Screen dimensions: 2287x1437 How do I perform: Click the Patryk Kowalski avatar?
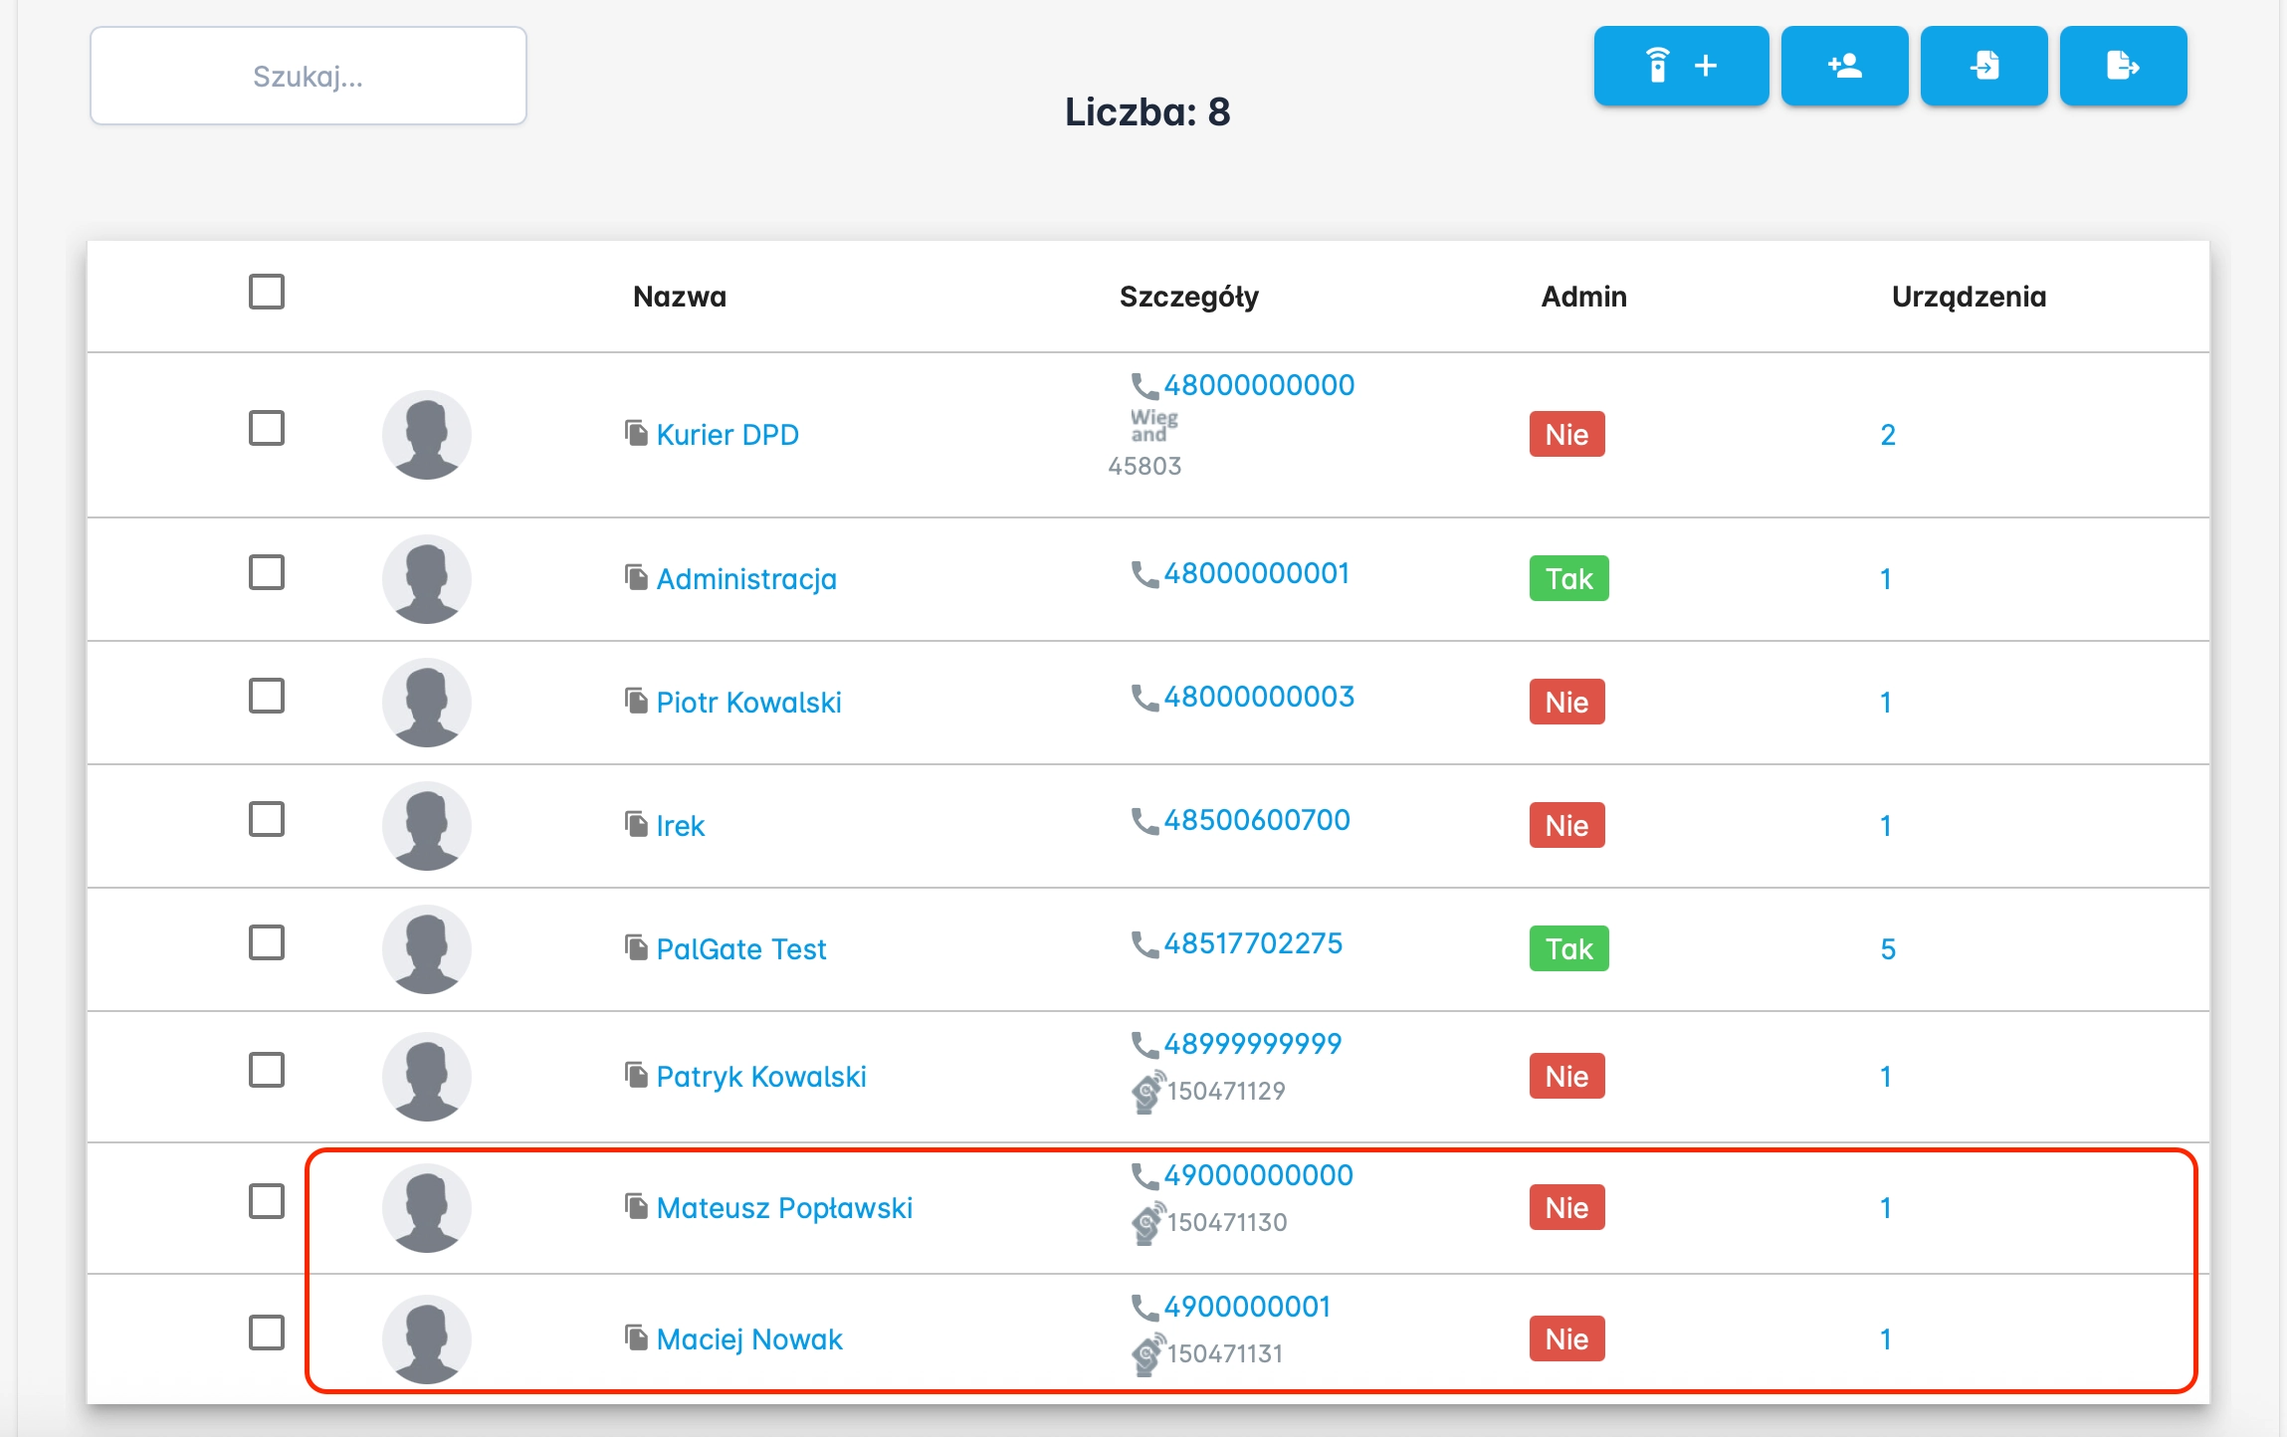tap(427, 1077)
